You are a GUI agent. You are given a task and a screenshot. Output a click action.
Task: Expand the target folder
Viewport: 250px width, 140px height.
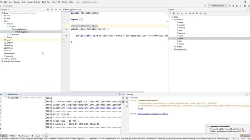(x=2, y=40)
